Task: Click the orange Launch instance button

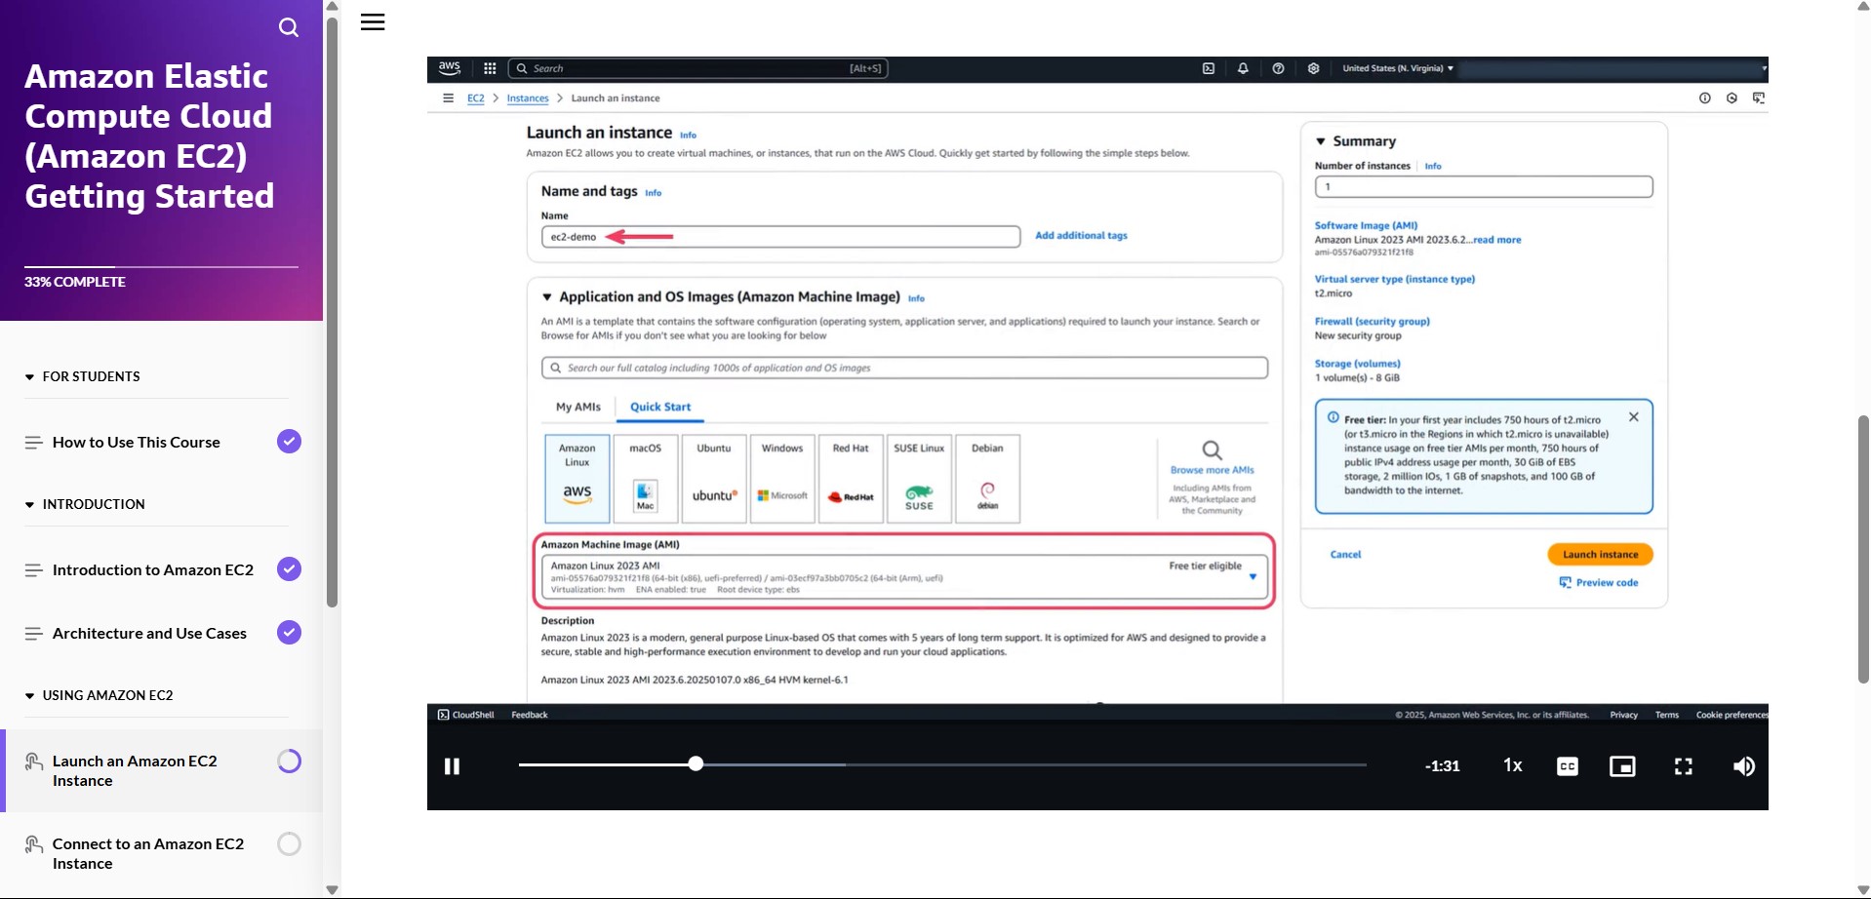Action: tap(1600, 555)
